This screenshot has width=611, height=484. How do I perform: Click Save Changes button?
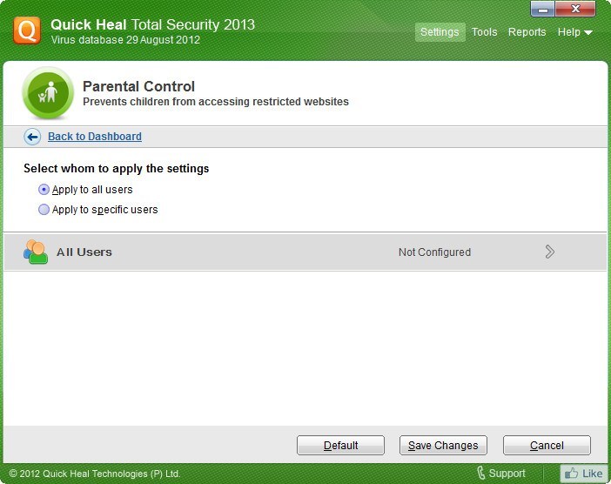443,445
